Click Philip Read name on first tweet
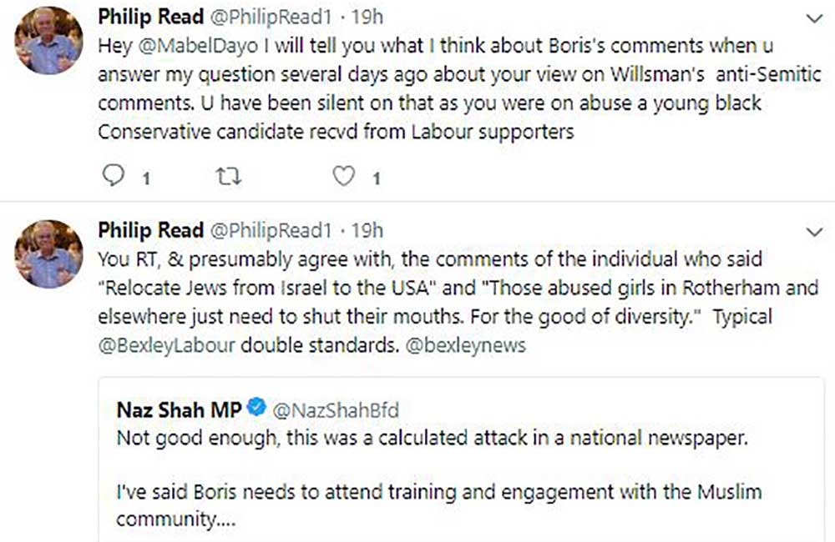This screenshot has height=542, width=835. click(x=150, y=18)
